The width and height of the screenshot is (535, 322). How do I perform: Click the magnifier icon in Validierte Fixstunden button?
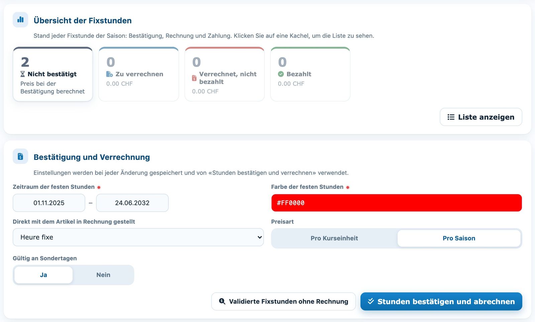pos(222,301)
